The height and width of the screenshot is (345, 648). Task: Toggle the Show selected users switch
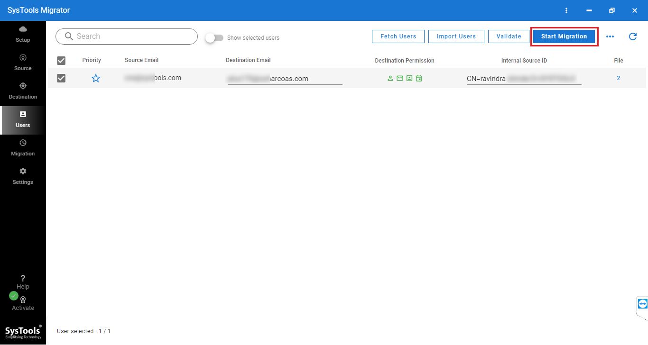[x=214, y=38]
